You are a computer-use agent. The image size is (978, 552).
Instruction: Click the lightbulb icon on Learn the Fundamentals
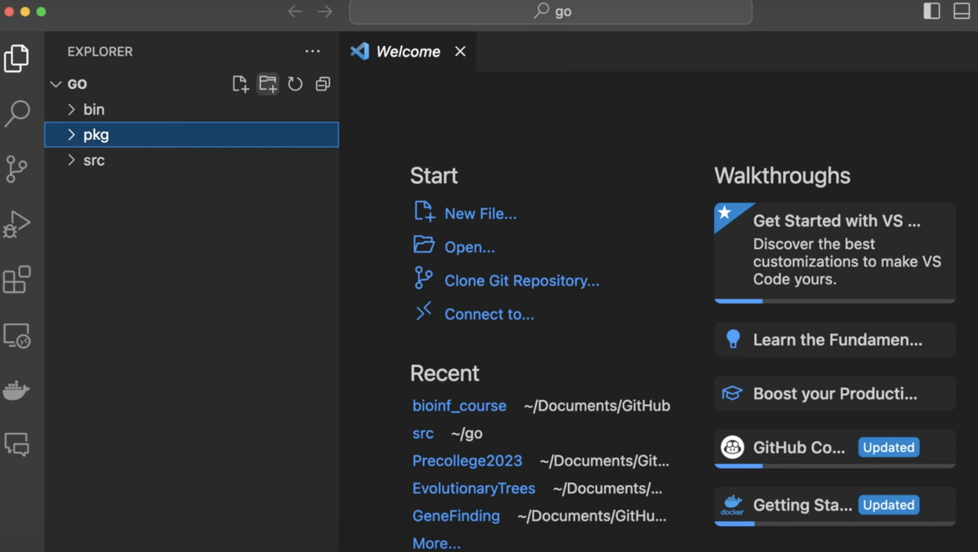(x=733, y=339)
